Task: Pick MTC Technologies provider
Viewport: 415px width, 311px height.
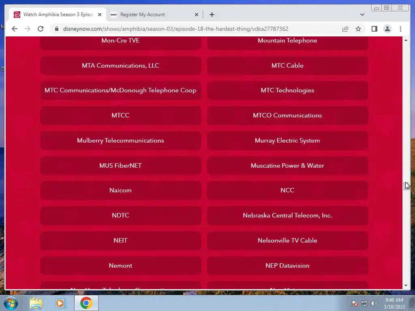Action: coord(287,90)
